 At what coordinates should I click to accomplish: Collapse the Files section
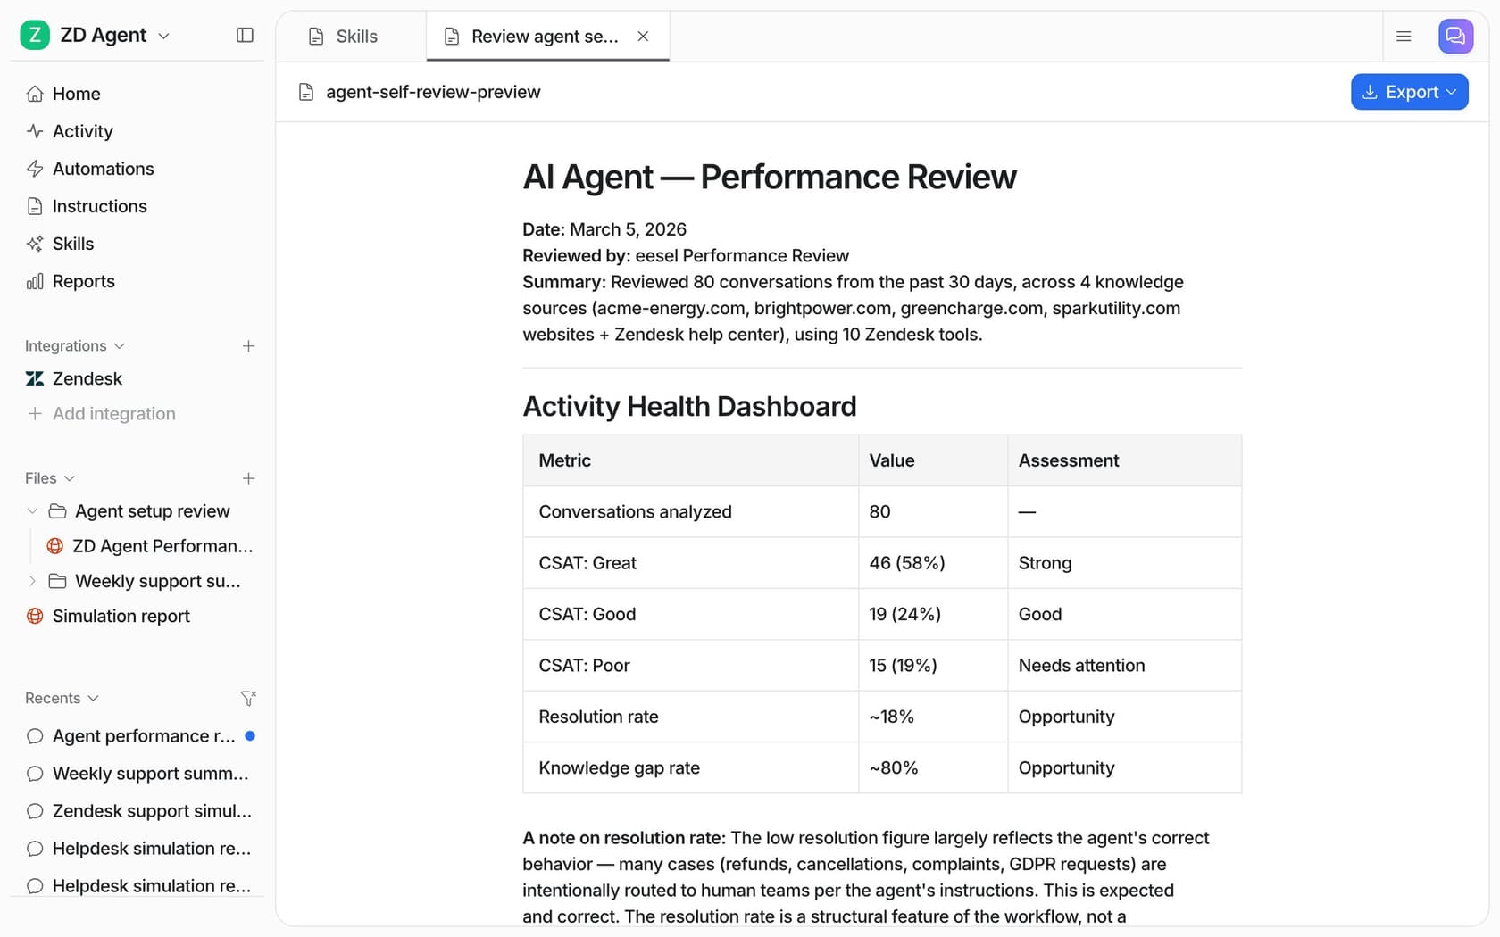pos(50,478)
